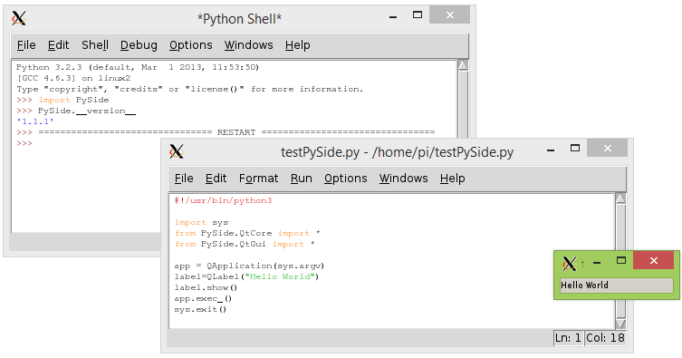This screenshot has width=682, height=358.
Task: Maximize the Hello World window
Action: coord(621,260)
